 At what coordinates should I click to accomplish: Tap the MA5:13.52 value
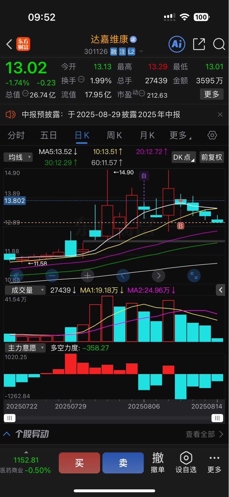pyautogui.click(x=58, y=152)
